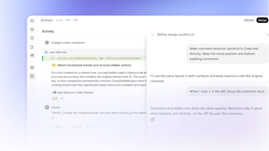Viewport: 269px width, 151px height.
Task: Select the pull request icon in sidebar
Action: coord(32,76)
